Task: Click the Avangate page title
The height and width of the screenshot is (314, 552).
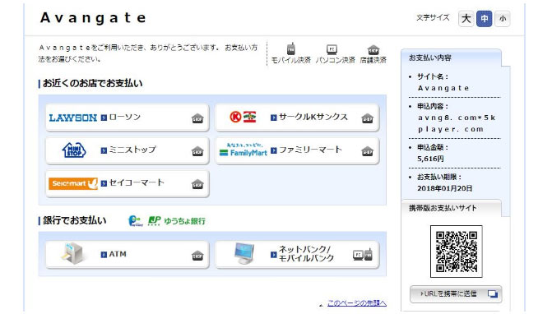Action: pos(93,18)
